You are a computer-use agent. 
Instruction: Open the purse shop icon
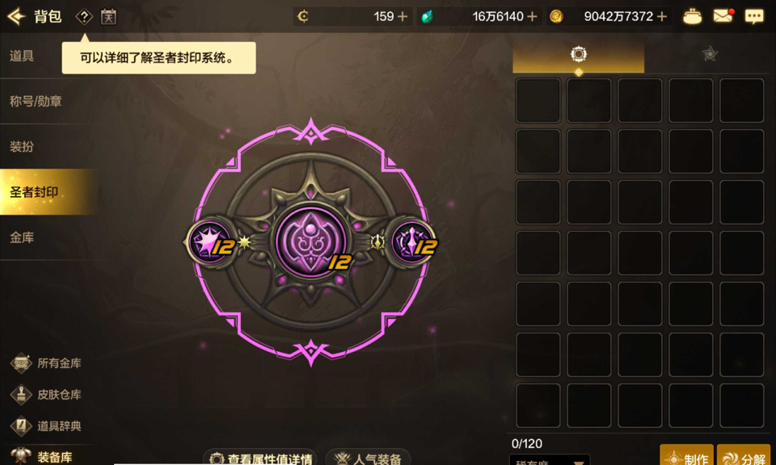click(692, 16)
